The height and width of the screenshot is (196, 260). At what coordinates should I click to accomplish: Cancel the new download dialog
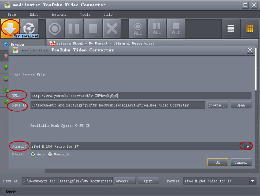point(241,162)
